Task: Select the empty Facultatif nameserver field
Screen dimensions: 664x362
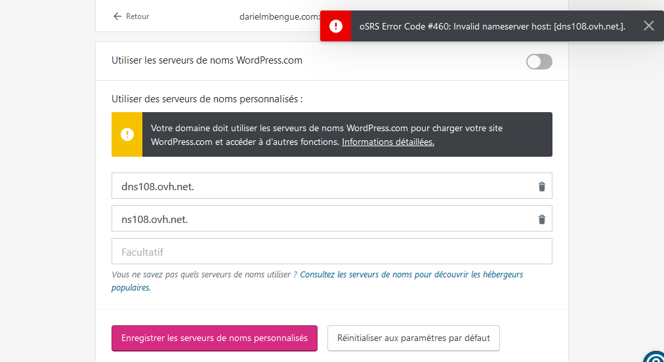Action: coord(331,252)
